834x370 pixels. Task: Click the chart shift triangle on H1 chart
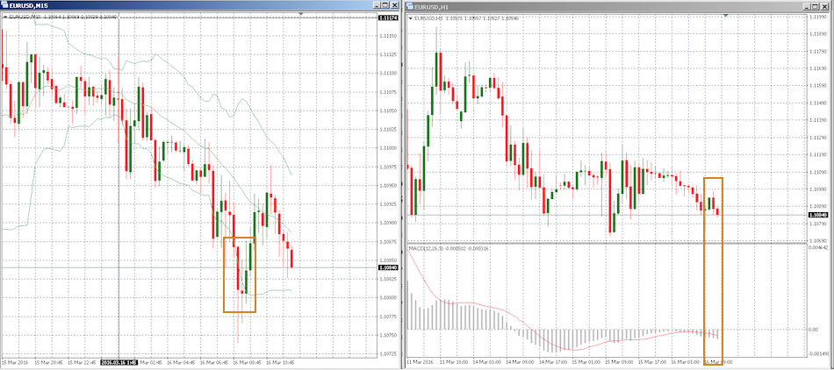click(x=725, y=15)
